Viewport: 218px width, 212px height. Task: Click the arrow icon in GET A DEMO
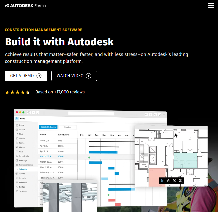39,76
